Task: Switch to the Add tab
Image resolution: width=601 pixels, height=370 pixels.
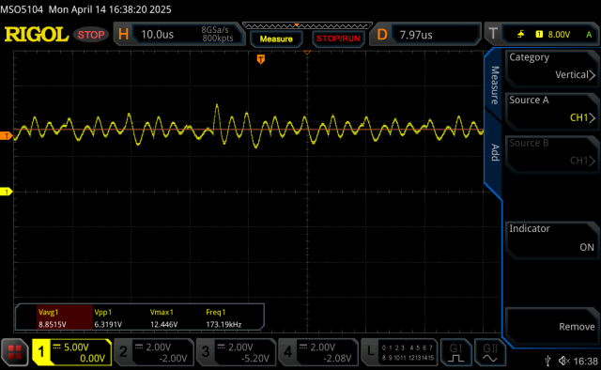Action: pos(495,153)
